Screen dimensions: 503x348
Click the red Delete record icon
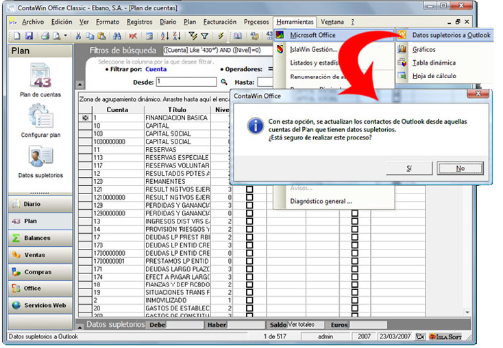(133, 36)
